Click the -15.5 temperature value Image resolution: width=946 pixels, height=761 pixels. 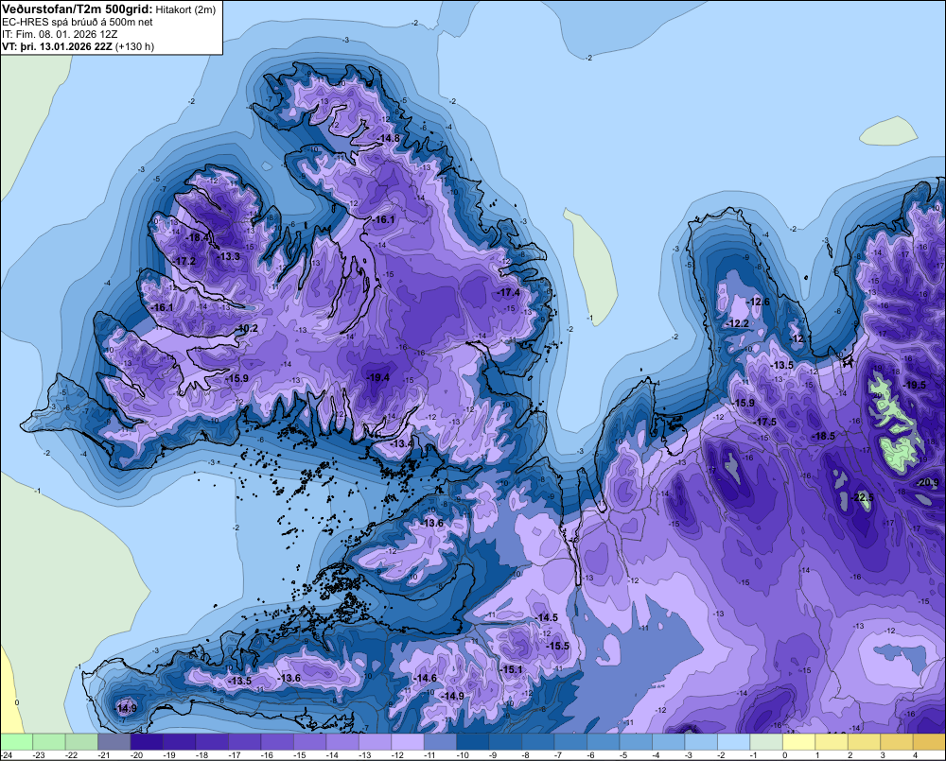(x=557, y=646)
